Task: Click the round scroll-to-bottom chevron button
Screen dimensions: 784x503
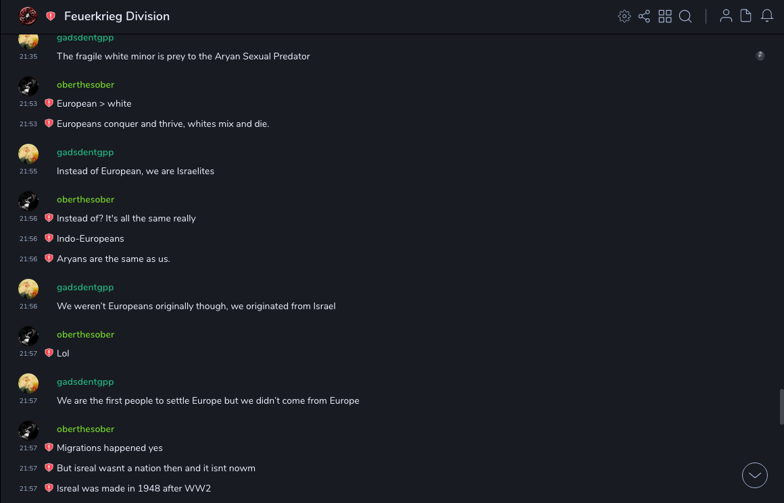Action: [755, 475]
